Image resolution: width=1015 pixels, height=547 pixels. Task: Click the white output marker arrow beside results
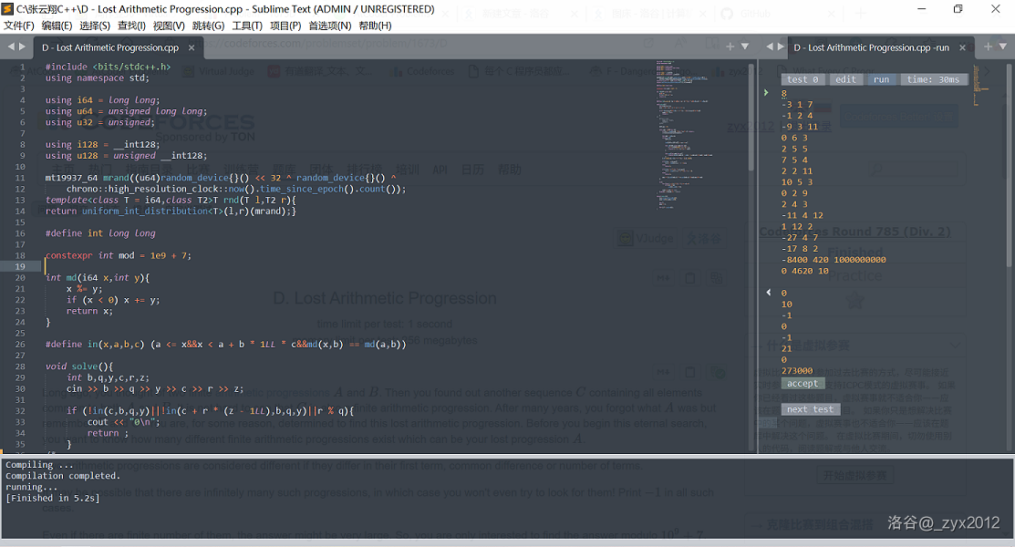click(768, 293)
